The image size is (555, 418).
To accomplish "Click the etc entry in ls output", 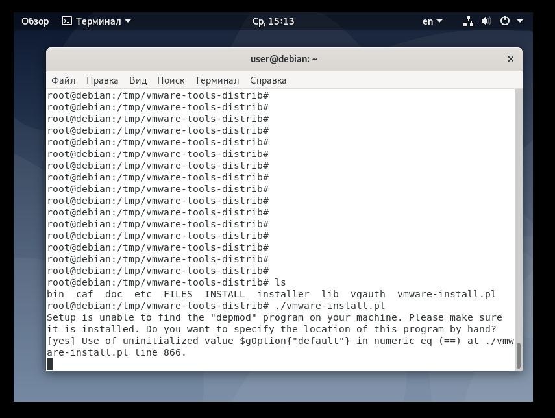I will coord(143,294).
